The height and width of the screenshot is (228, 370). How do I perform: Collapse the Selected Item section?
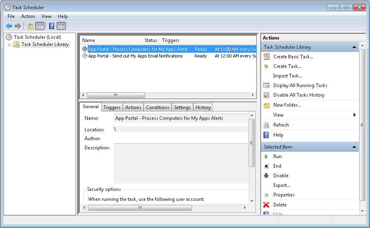click(354, 147)
